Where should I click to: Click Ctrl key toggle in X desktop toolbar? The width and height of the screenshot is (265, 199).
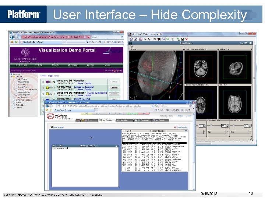pos(163,39)
